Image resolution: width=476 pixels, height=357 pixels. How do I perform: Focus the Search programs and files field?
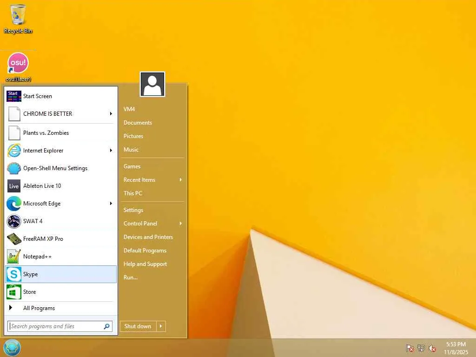[60, 326]
